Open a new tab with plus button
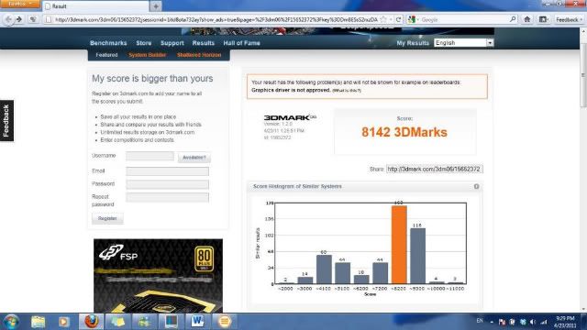The height and width of the screenshot is (330, 587). (156, 6)
